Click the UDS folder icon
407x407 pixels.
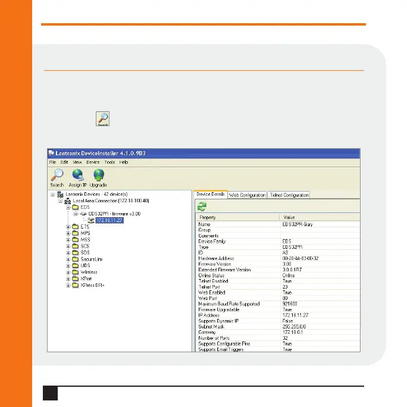coord(76,265)
